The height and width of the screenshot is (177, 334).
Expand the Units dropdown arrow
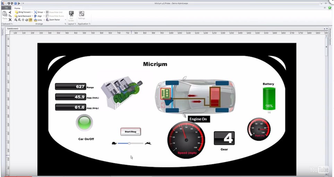pyautogui.click(x=44, y=20)
